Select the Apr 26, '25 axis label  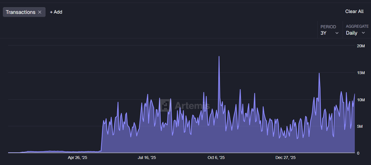78,157
